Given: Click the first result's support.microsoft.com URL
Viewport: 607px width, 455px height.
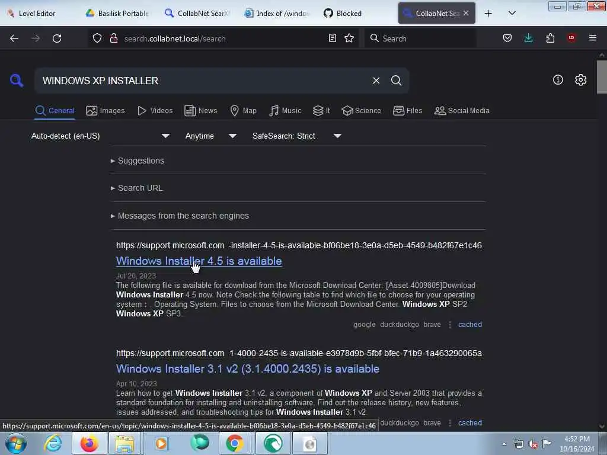Looking at the screenshot, I should [x=299, y=245].
